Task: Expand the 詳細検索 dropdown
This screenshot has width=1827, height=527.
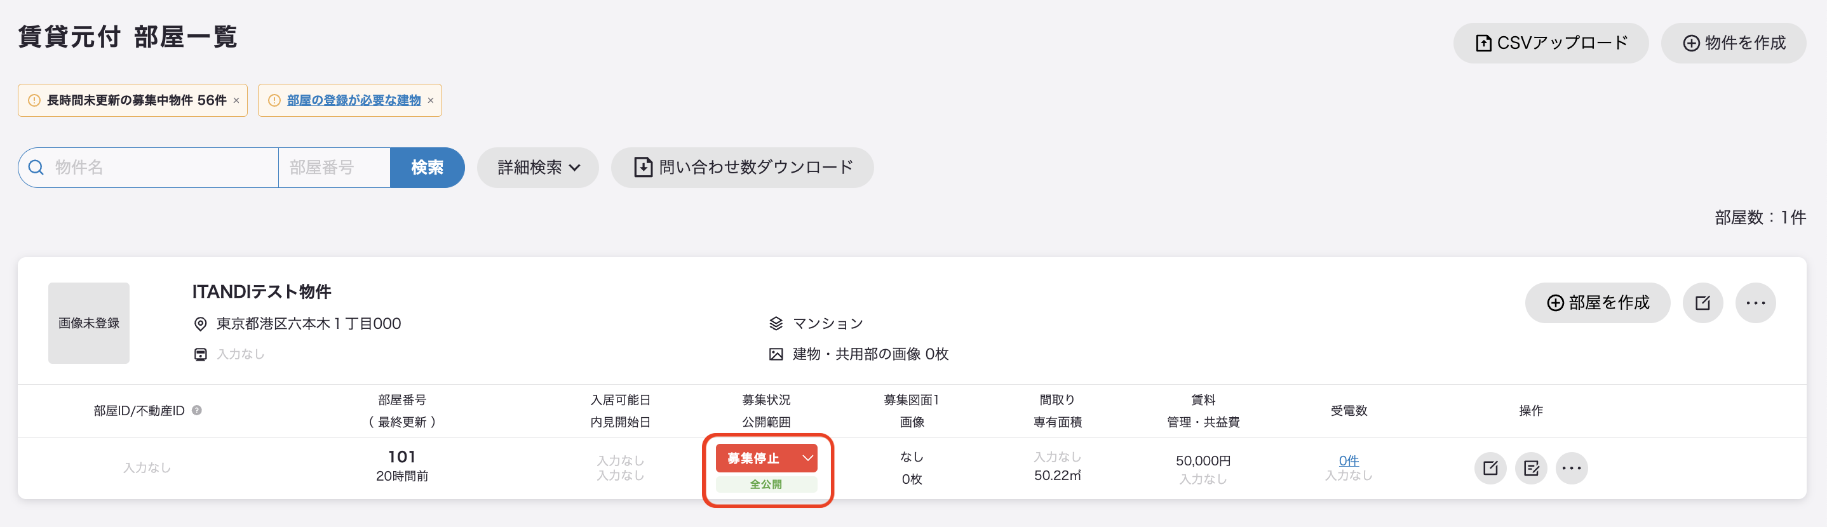Action: pos(538,168)
